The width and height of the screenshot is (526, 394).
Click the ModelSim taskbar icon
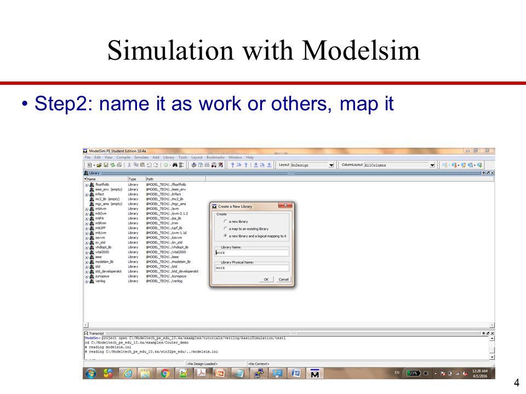click(x=315, y=373)
